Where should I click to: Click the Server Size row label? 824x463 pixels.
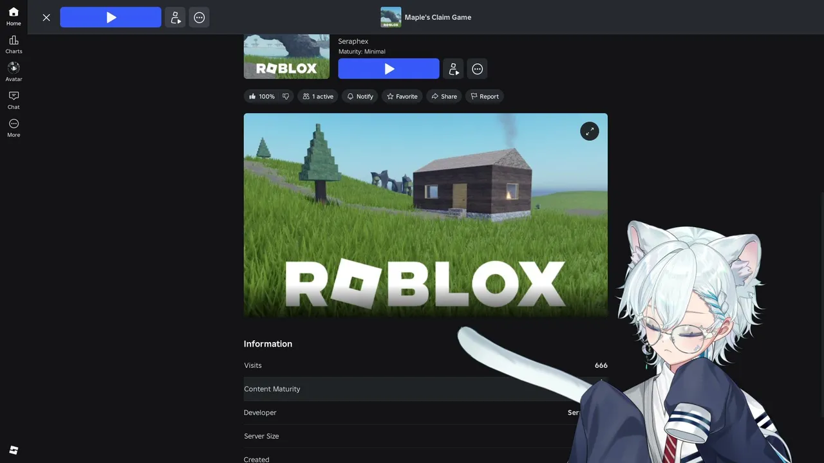[261, 436]
